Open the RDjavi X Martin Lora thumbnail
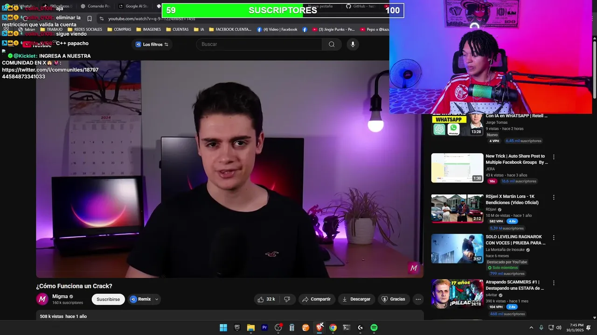This screenshot has height=335, width=597. click(457, 208)
